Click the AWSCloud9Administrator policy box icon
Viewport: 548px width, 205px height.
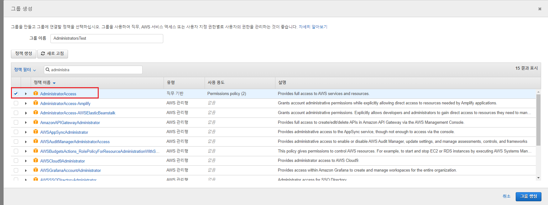(x=36, y=160)
